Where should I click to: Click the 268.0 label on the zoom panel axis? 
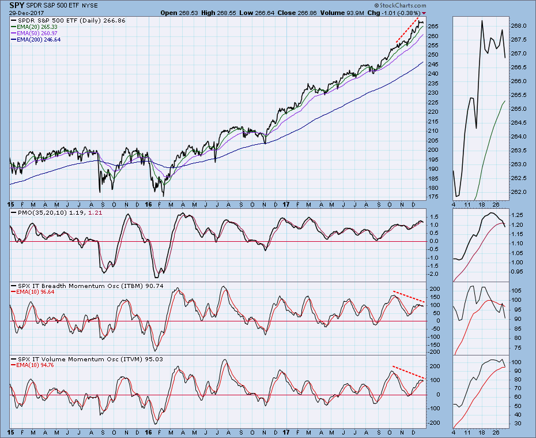point(519,26)
